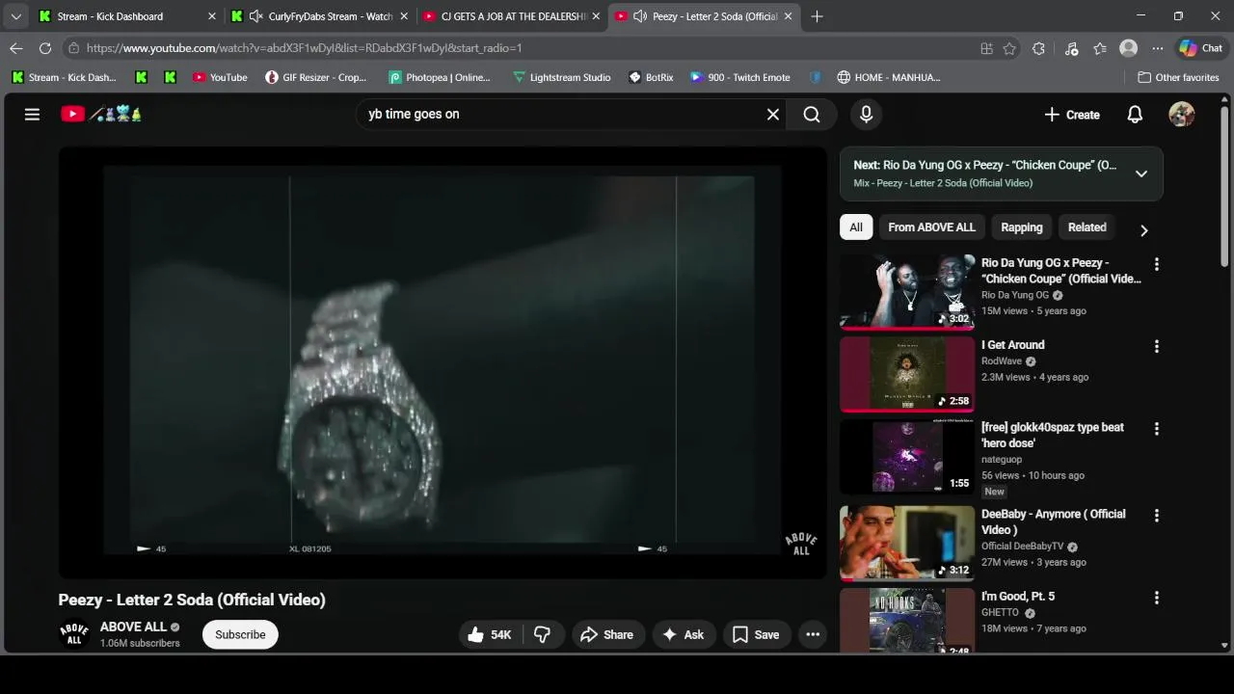Show more filter chips with the arrow

tap(1143, 230)
